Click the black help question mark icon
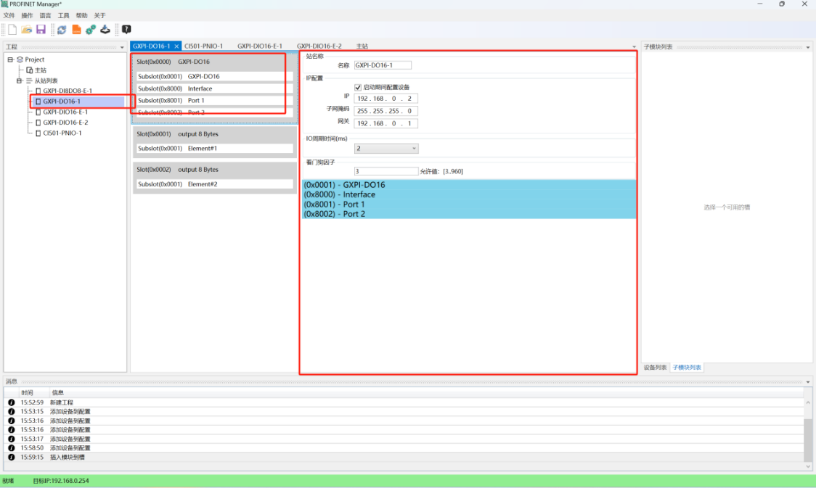The image size is (816, 488). click(126, 30)
